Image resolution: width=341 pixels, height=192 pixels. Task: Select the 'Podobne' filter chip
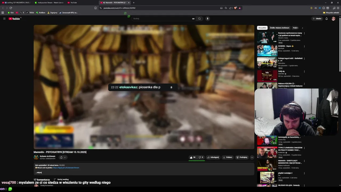295,28
